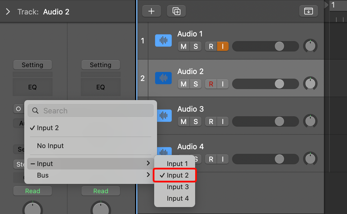Image resolution: width=347 pixels, height=214 pixels.
Task: Expand the Bus submenu
Action: pyautogui.click(x=89, y=175)
